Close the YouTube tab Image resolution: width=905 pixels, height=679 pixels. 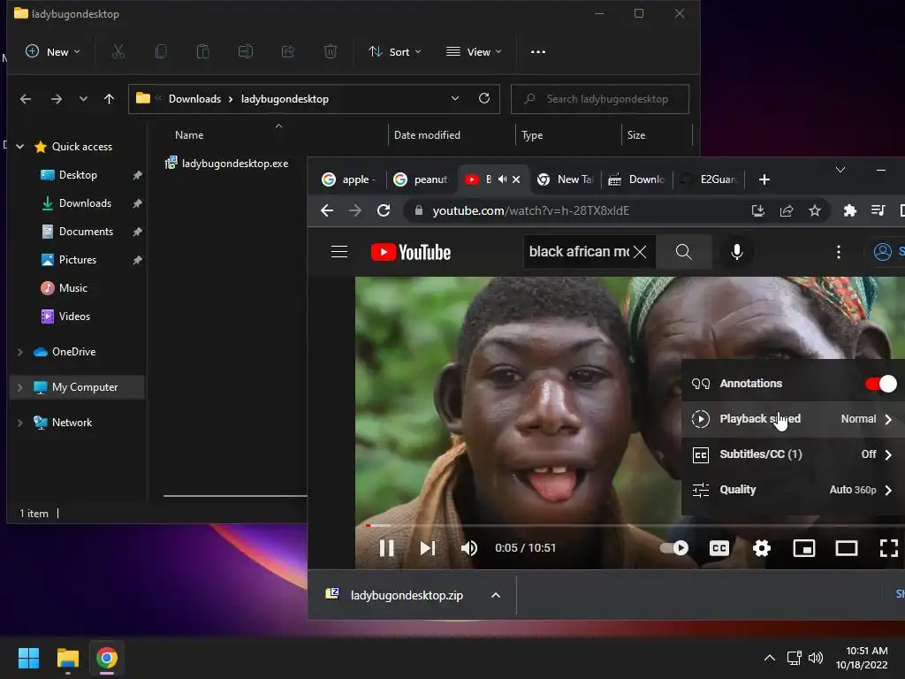coord(516,179)
